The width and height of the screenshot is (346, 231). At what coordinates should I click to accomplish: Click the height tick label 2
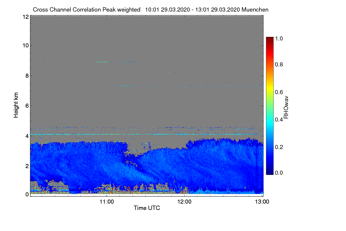[x=27, y=166]
